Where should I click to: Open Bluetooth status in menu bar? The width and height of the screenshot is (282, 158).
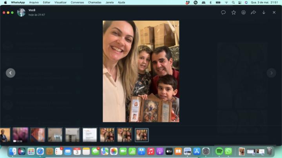(210, 2)
